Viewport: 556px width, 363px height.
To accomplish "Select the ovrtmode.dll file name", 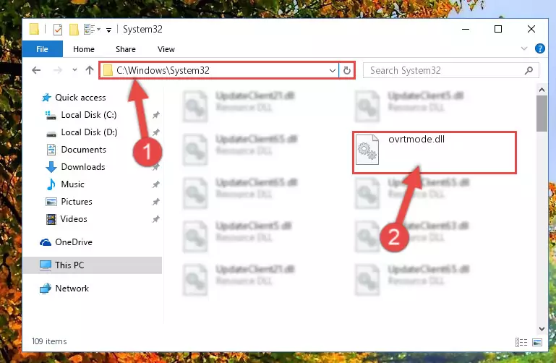I will tap(416, 139).
